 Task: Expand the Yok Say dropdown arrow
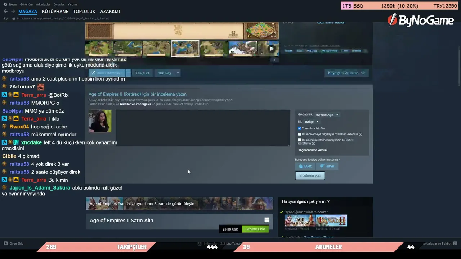[178, 73]
